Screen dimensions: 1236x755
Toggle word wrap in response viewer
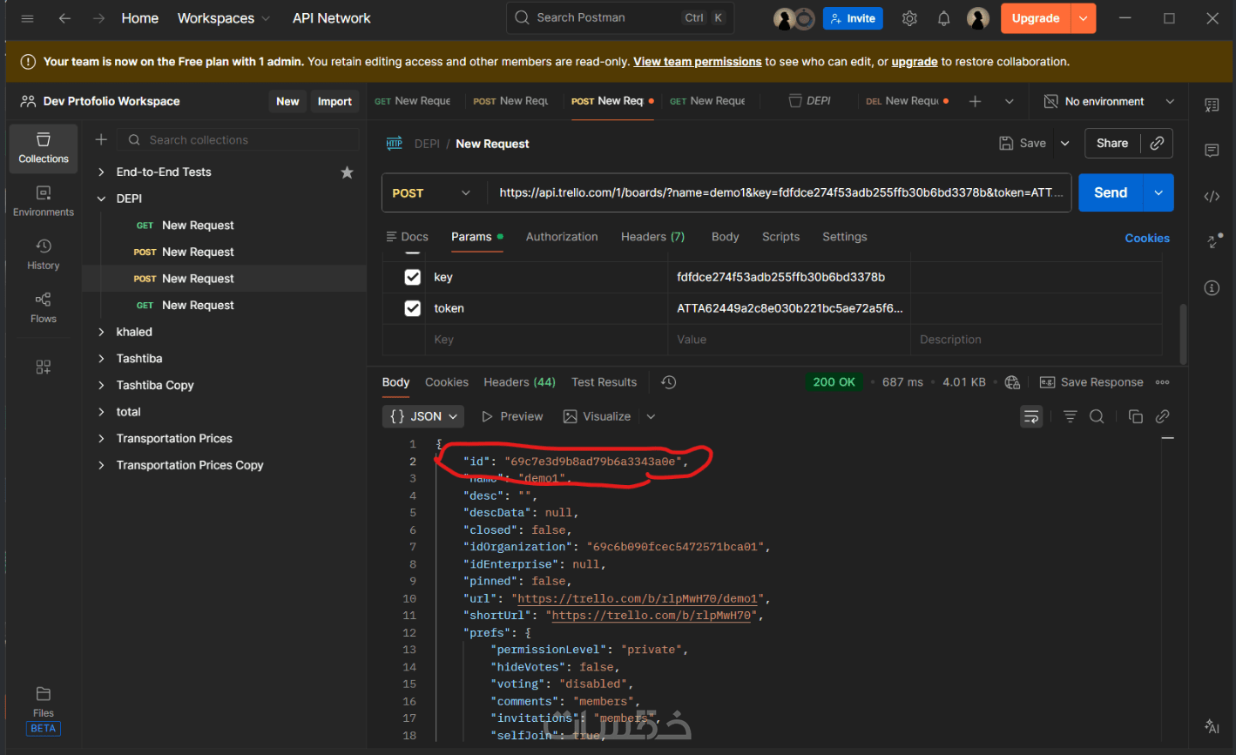click(x=1031, y=416)
